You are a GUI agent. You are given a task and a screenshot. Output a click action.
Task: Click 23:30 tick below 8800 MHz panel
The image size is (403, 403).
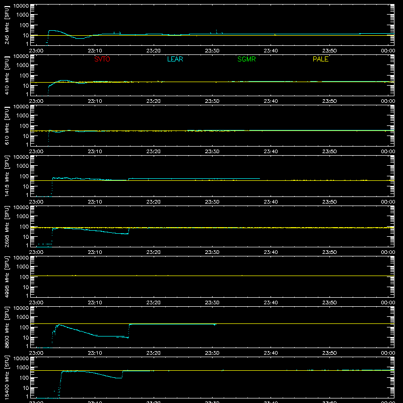click(212, 353)
